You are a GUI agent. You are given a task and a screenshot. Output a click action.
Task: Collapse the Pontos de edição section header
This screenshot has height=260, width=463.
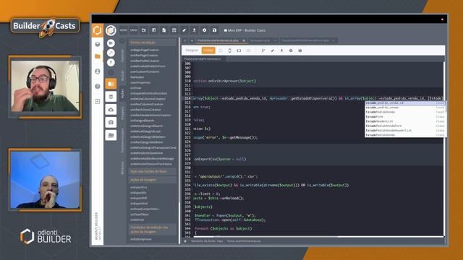pyautogui.click(x=152, y=43)
